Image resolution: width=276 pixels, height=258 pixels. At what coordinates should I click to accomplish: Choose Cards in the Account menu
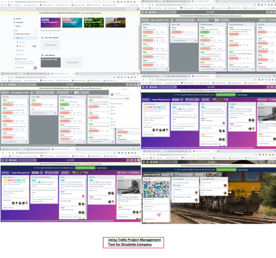[x=112, y=110]
